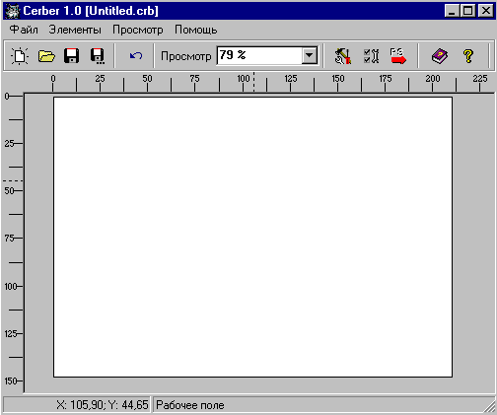Click the white working canvas area
The width and height of the screenshot is (497, 415).
pyautogui.click(x=252, y=237)
